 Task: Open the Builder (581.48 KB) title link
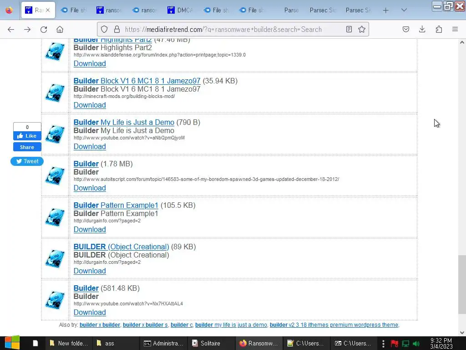pyautogui.click(x=86, y=288)
